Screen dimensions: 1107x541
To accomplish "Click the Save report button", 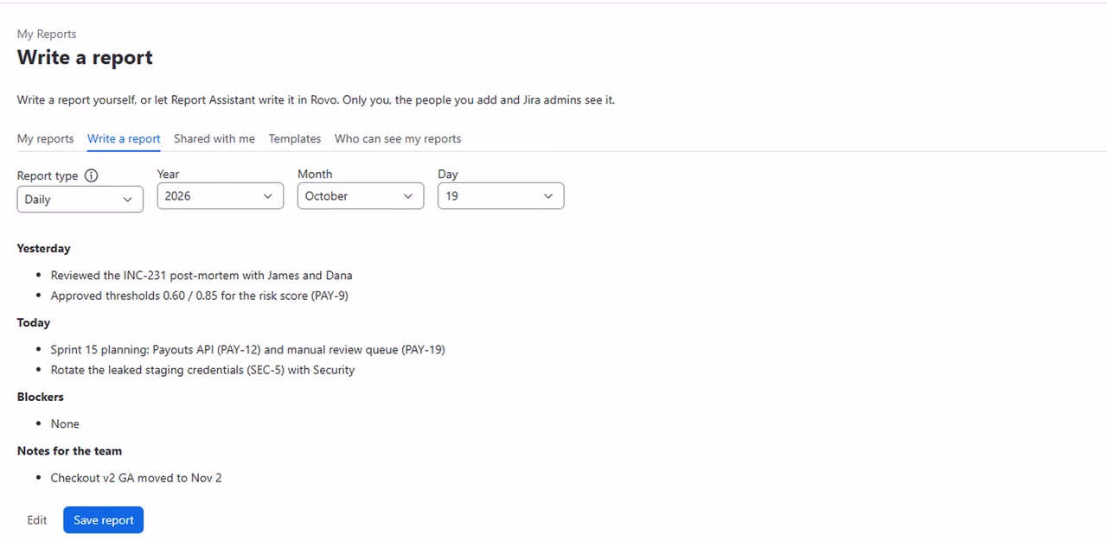I will click(104, 520).
